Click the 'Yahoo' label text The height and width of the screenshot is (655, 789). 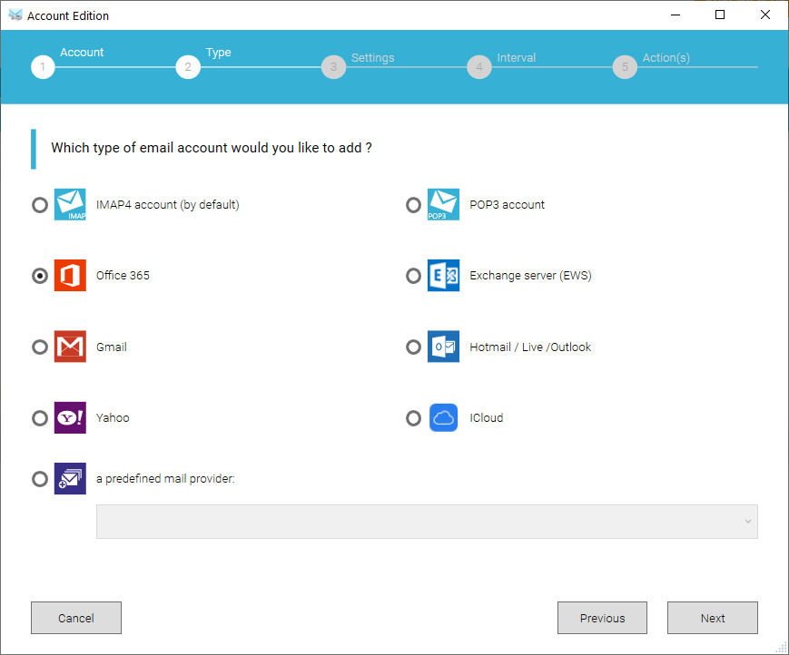pos(113,417)
